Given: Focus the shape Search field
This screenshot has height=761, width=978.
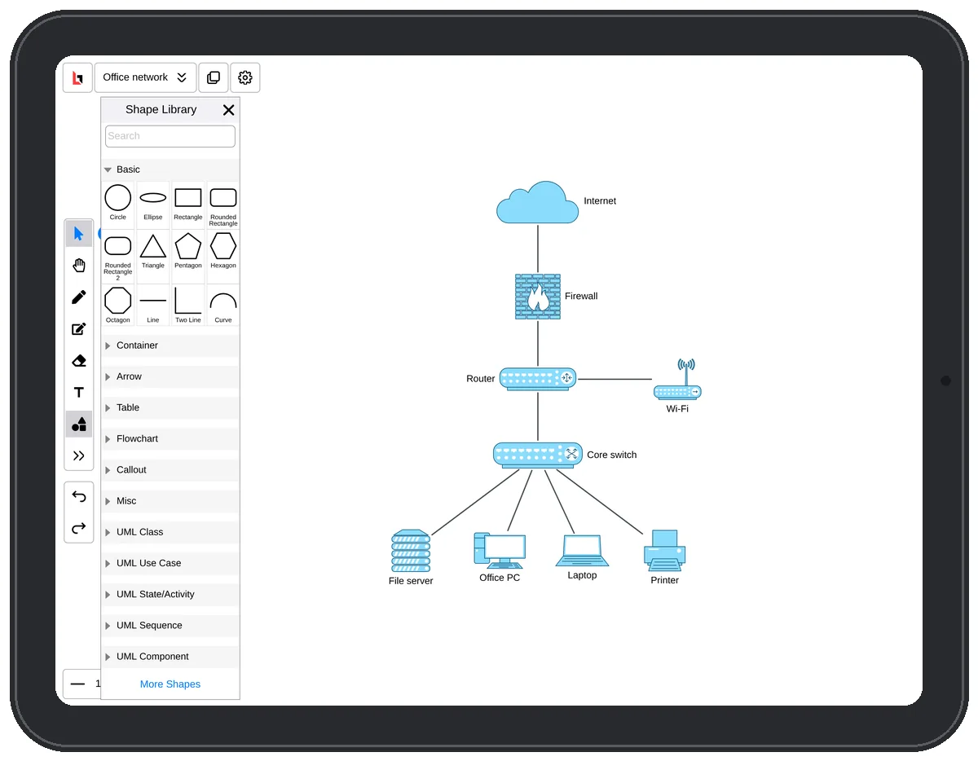Looking at the screenshot, I should click(170, 136).
